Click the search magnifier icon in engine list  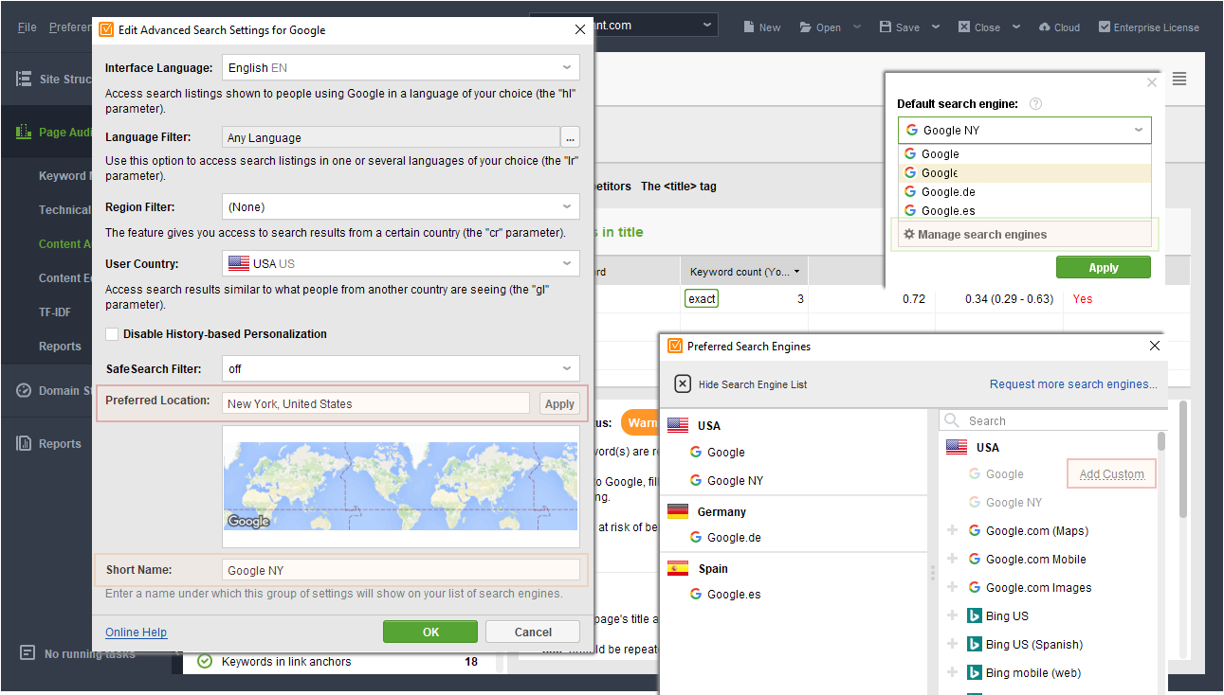click(x=952, y=421)
